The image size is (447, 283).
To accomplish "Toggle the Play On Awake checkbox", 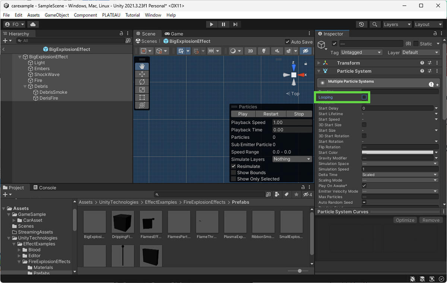I will (364, 186).
